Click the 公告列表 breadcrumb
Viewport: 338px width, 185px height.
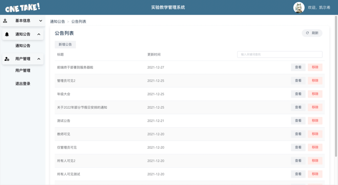coord(79,22)
